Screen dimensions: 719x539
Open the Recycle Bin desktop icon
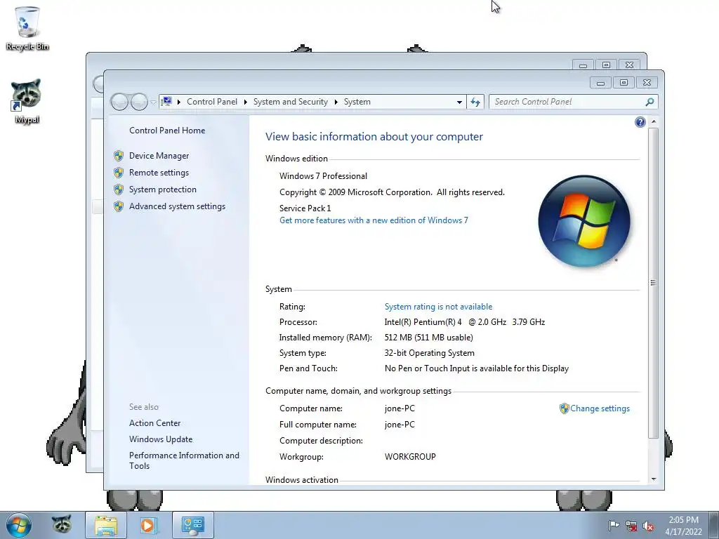27,28
